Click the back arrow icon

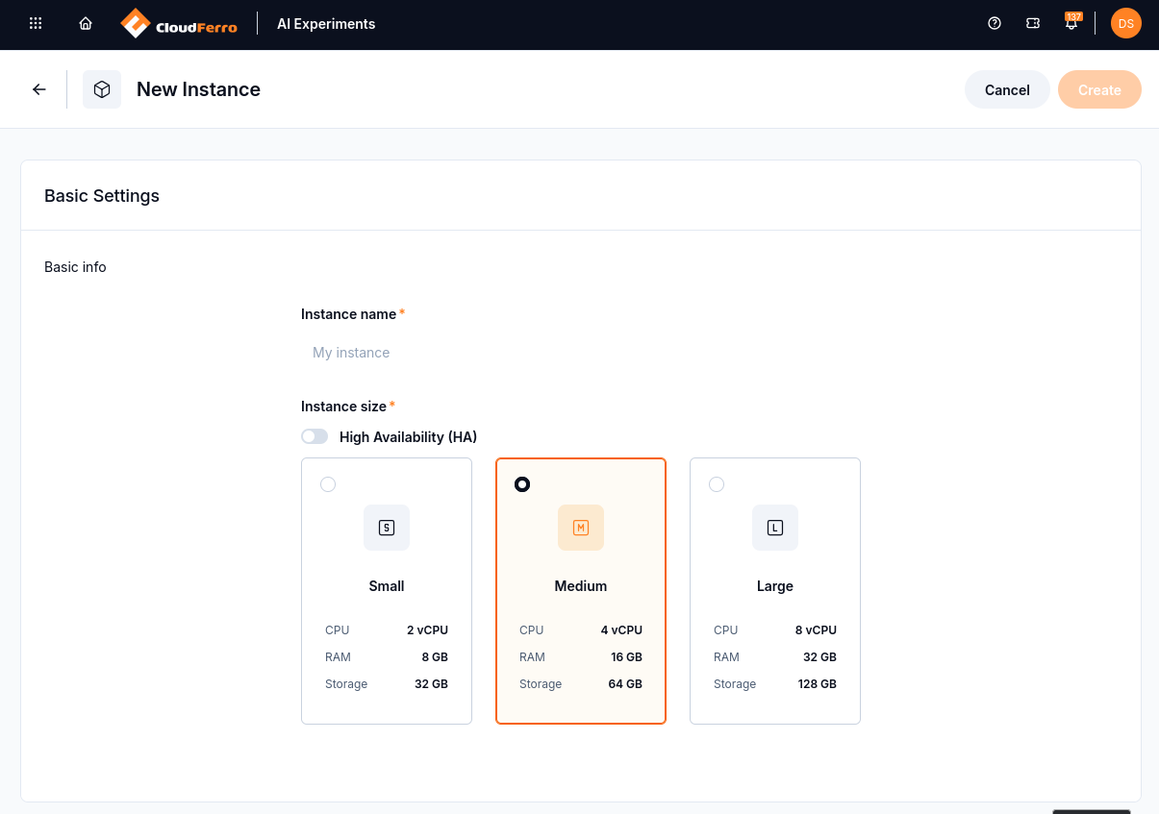point(39,89)
